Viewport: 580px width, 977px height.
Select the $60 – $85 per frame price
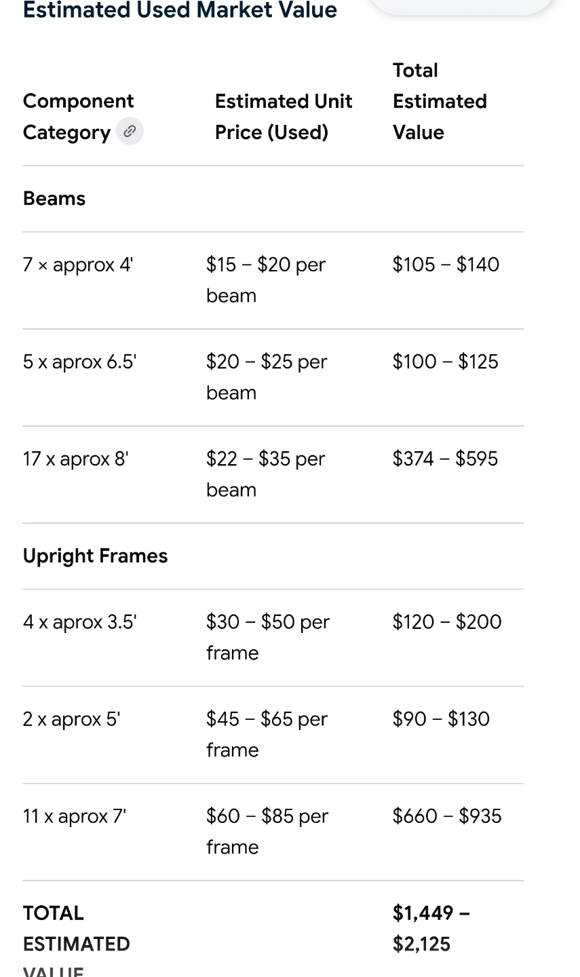[267, 832]
